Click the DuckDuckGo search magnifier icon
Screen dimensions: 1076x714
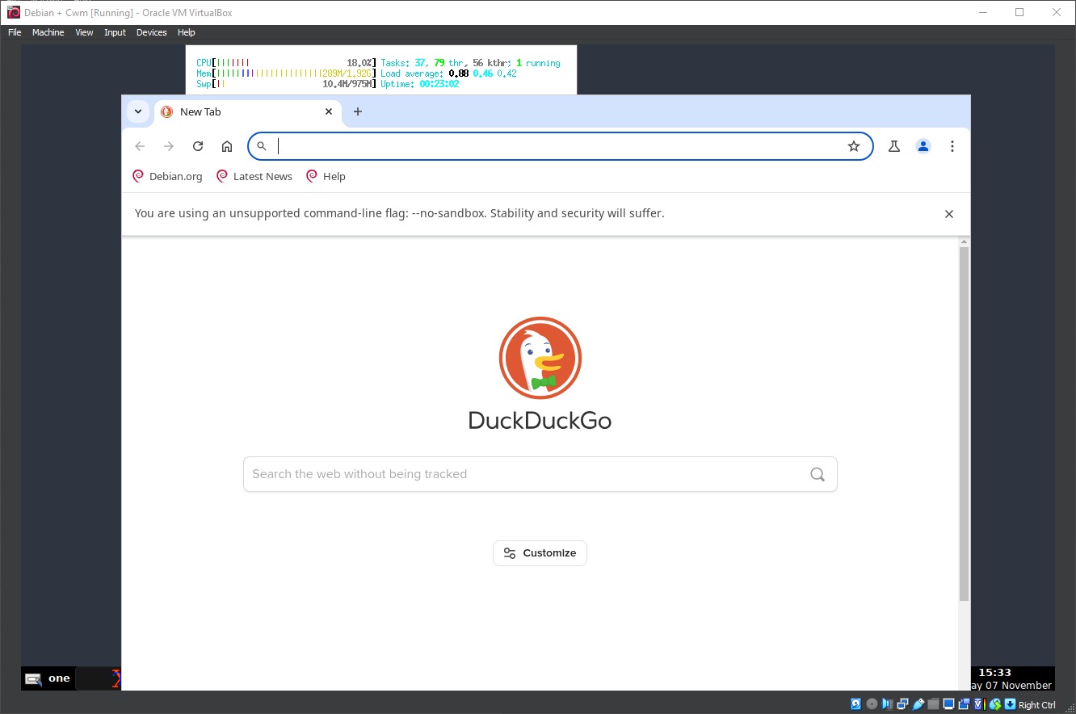tap(818, 474)
